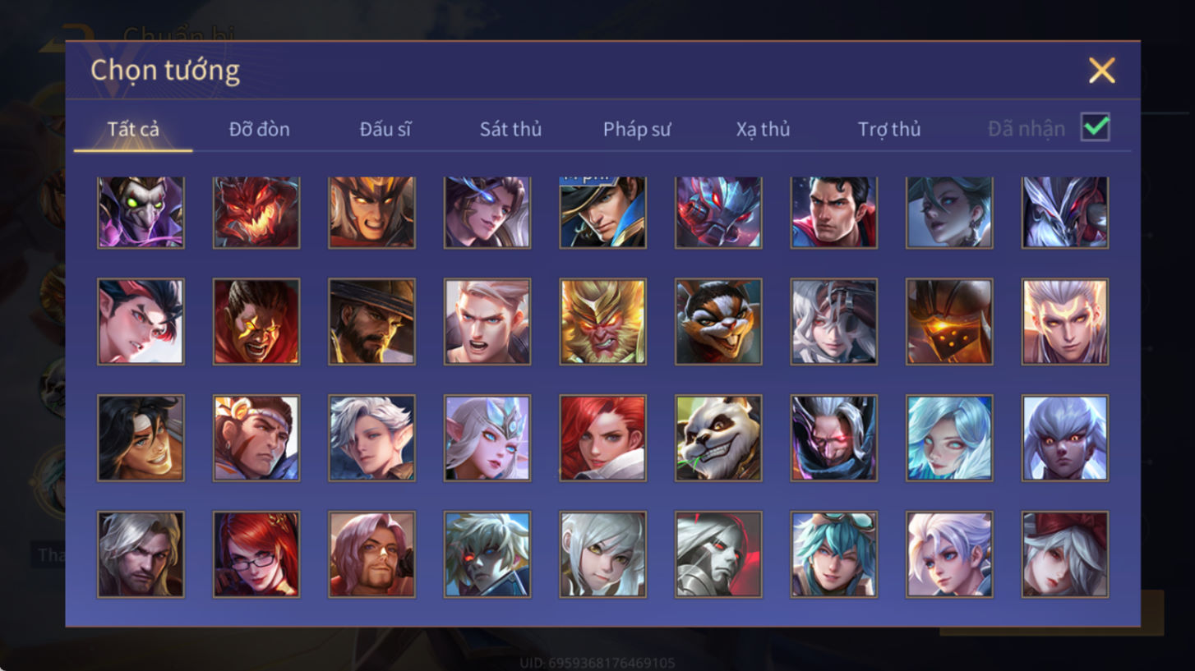Pick the bearded cowboy with wide hat
The image size is (1195, 671).
[x=371, y=321]
